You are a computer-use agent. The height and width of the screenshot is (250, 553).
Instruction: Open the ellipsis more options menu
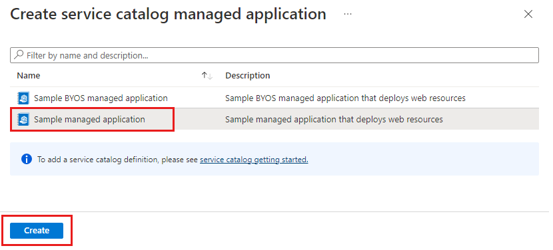(348, 14)
